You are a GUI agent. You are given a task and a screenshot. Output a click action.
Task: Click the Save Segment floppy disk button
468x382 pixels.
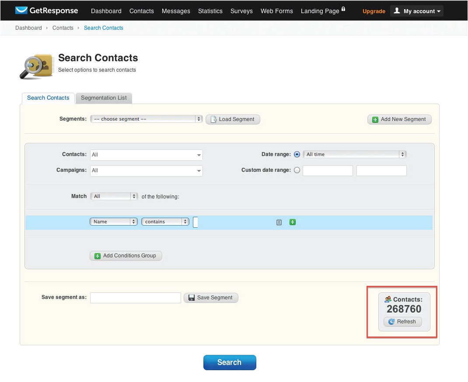click(211, 298)
